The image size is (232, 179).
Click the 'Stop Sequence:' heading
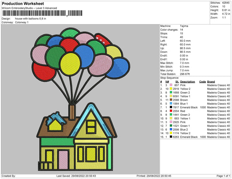[170, 78]
